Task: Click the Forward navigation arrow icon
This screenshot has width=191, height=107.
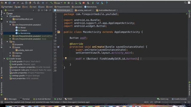Action: coord(47,3)
